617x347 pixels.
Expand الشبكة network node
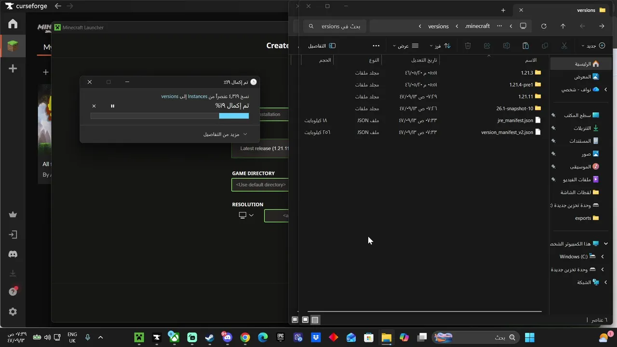coord(605,282)
